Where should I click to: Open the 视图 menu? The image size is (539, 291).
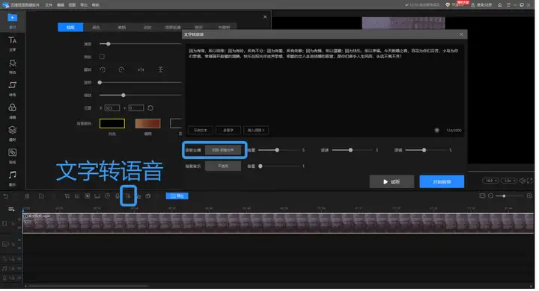(73, 5)
